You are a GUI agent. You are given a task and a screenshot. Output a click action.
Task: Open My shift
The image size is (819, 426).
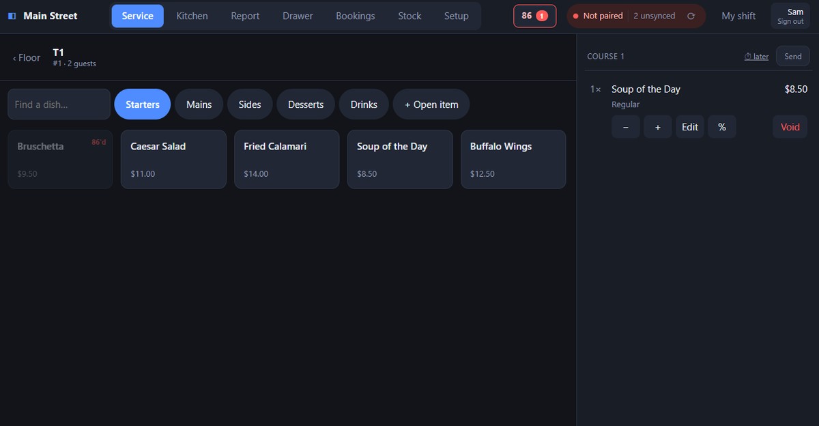click(738, 16)
